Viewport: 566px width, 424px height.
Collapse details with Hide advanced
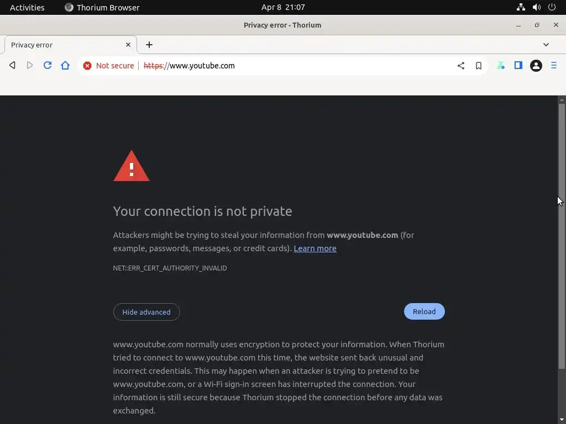coord(146,312)
